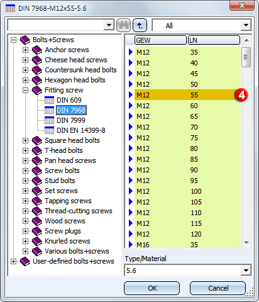
Task: Click the binoculars search icon
Action: click(x=123, y=25)
